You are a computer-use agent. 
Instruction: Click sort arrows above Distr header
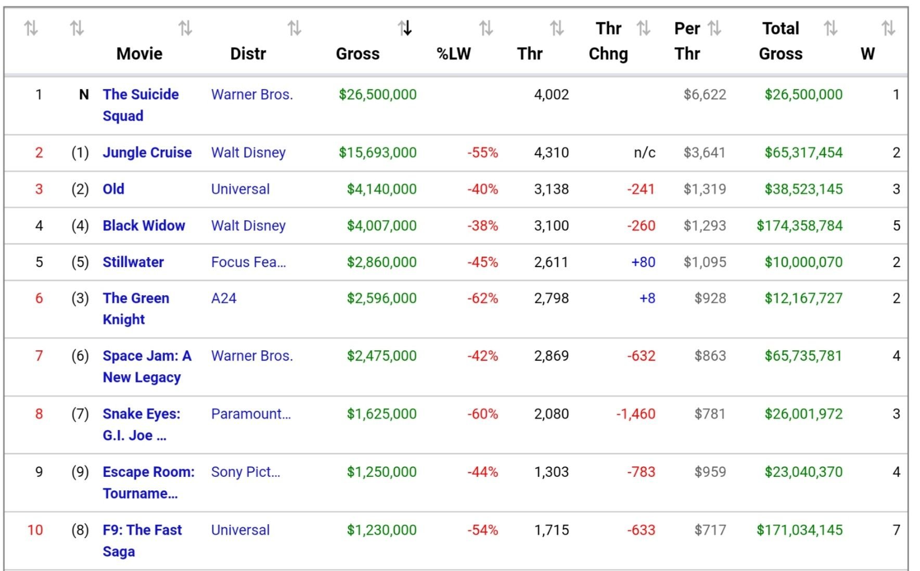click(295, 28)
